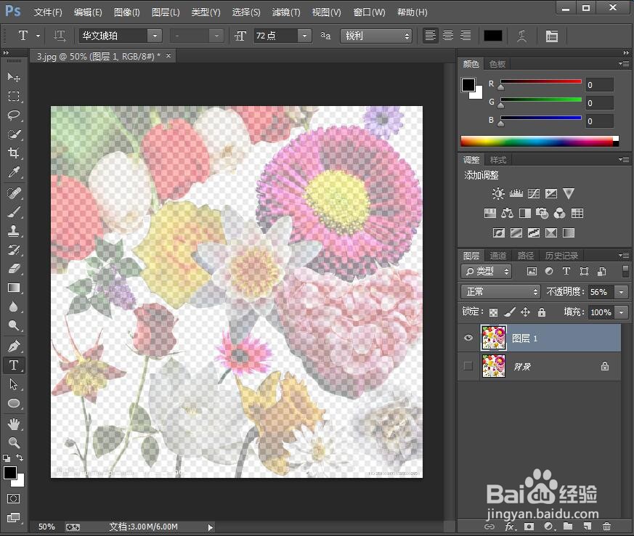Viewport: 634px width, 536px height.
Task: Open the font size dropdown 72 点
Action: [x=304, y=36]
